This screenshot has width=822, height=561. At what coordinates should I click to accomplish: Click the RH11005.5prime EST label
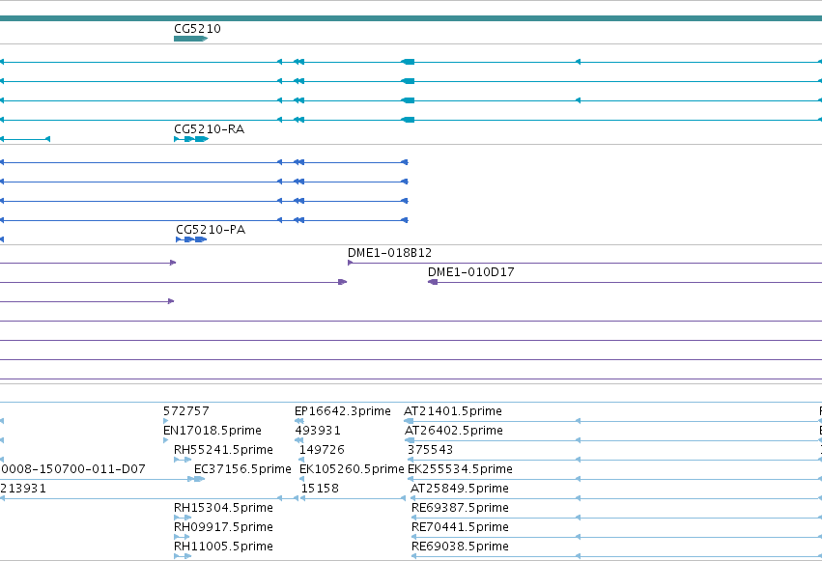pos(223,547)
